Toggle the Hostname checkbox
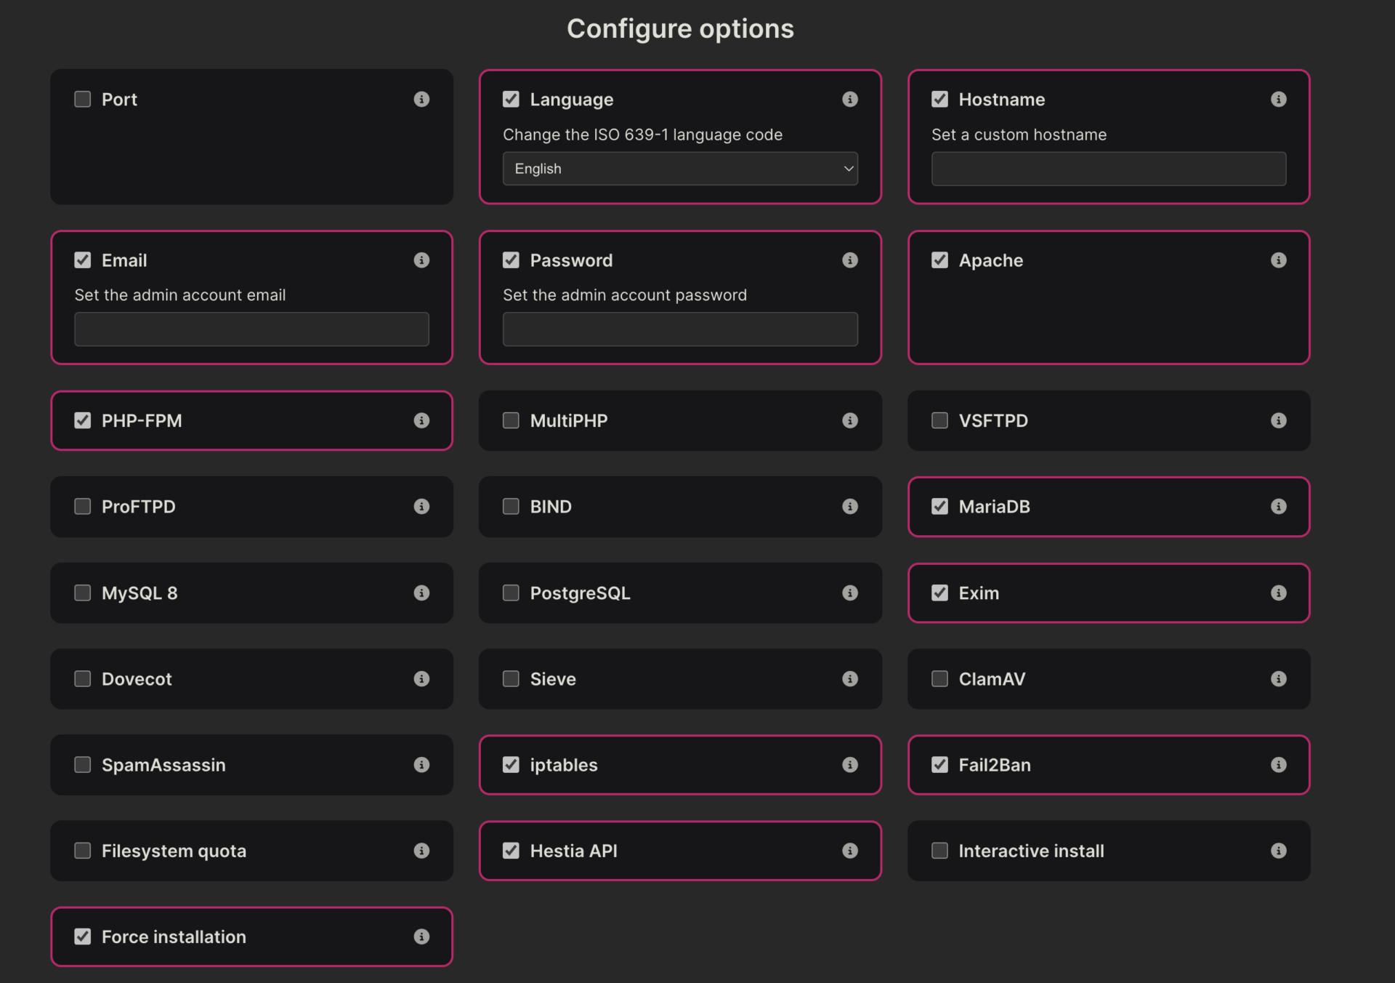 click(x=940, y=99)
